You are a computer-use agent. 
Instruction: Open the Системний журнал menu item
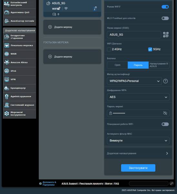[19, 105]
